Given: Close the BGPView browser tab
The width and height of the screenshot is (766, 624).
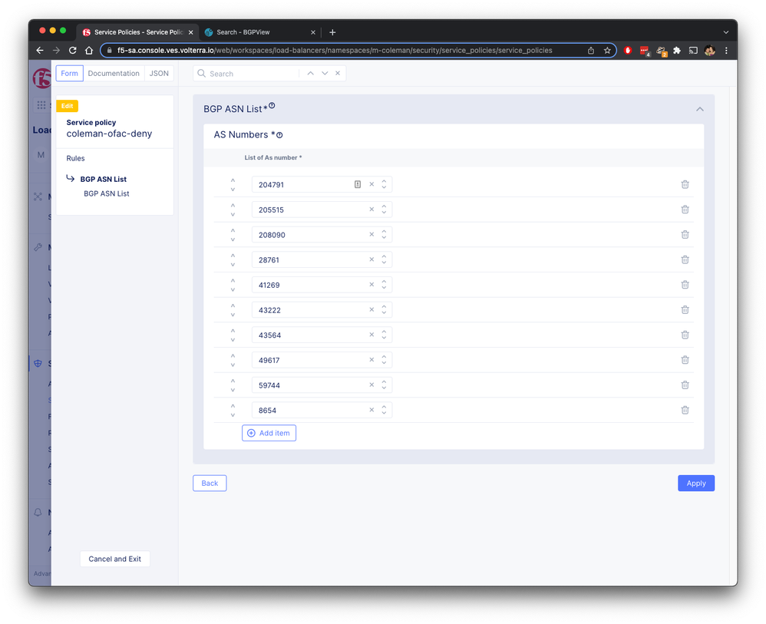Looking at the screenshot, I should [x=312, y=32].
